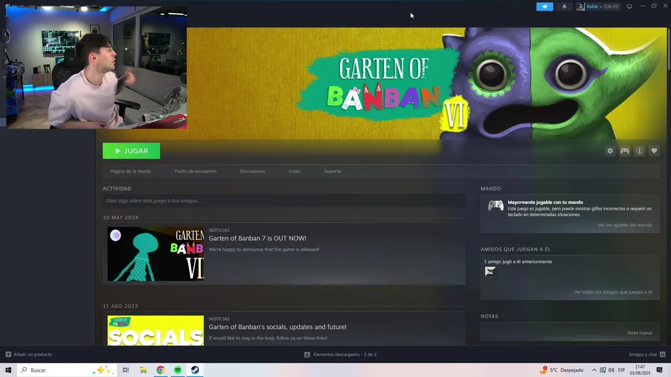Image resolution: width=671 pixels, height=377 pixels.
Task: Open the Steam announcements megaphone icon
Action: (545, 6)
